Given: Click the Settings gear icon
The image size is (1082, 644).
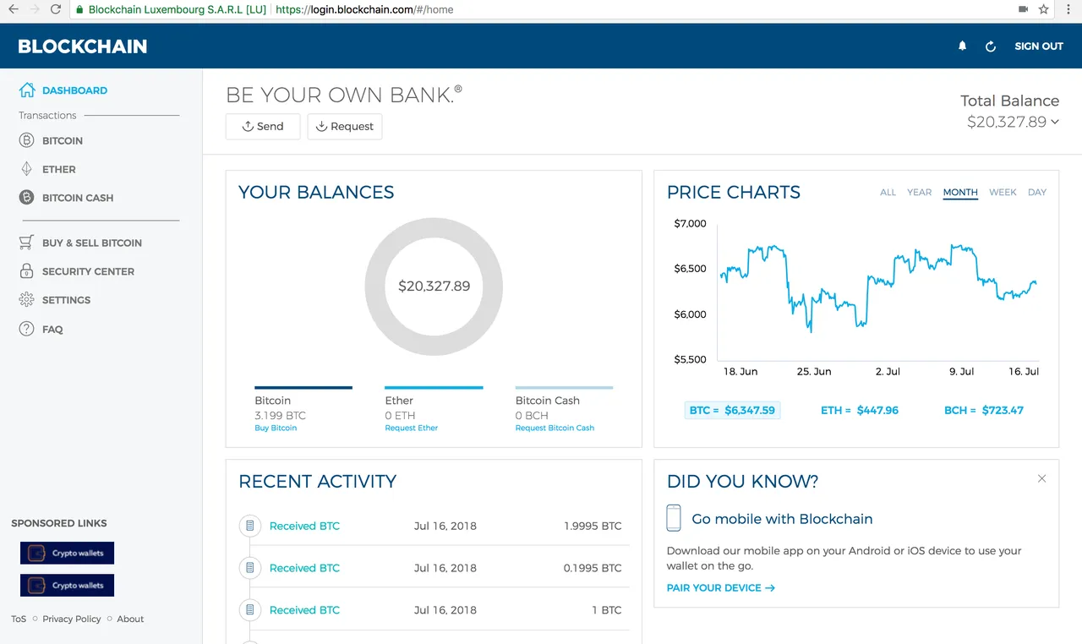Looking at the screenshot, I should (x=26, y=300).
